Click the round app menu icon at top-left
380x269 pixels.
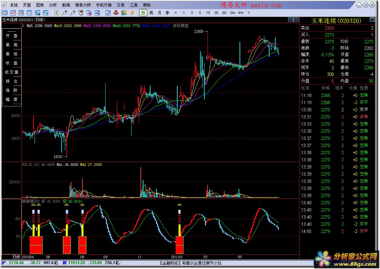coord(4,5)
